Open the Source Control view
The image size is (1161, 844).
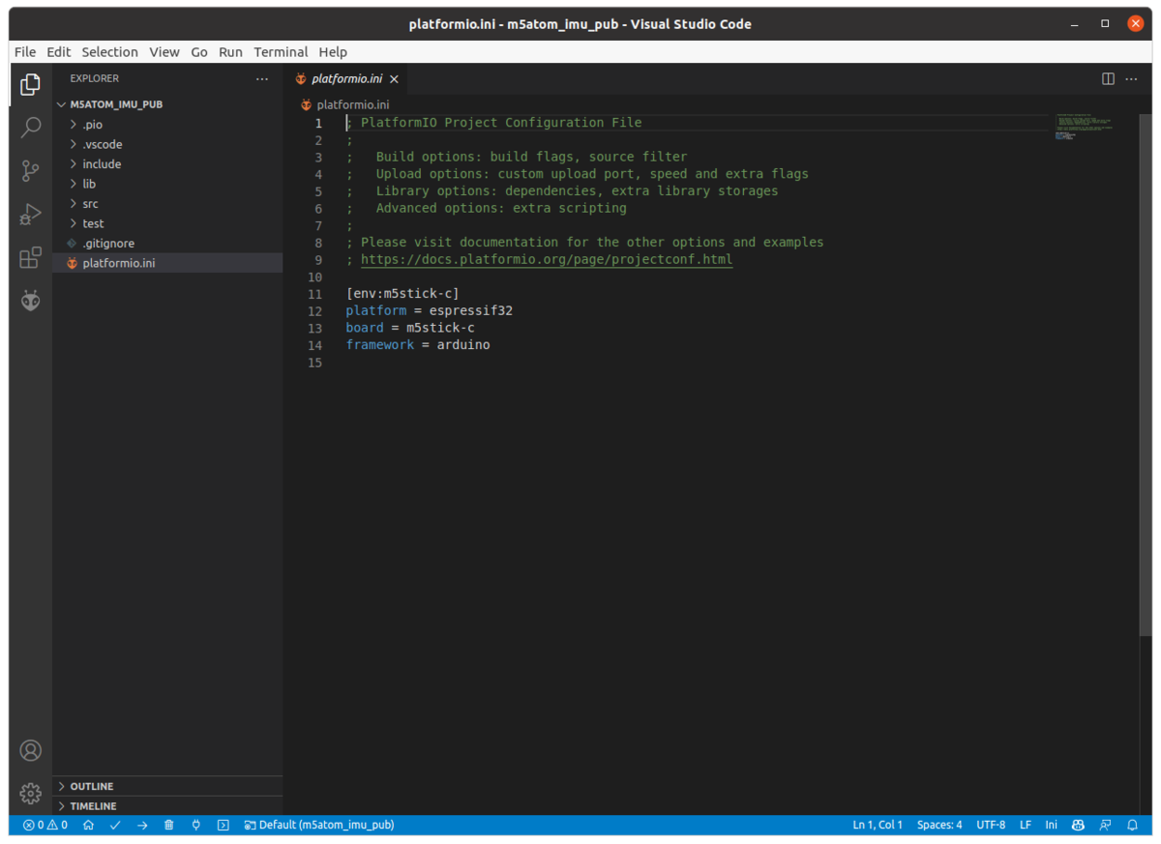(x=31, y=171)
